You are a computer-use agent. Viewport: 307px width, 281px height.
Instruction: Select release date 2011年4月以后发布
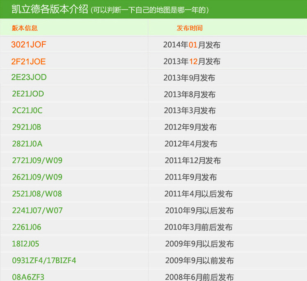pos(199,194)
